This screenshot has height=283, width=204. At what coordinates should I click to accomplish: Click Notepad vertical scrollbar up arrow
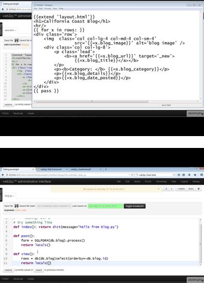[x=201, y=12]
